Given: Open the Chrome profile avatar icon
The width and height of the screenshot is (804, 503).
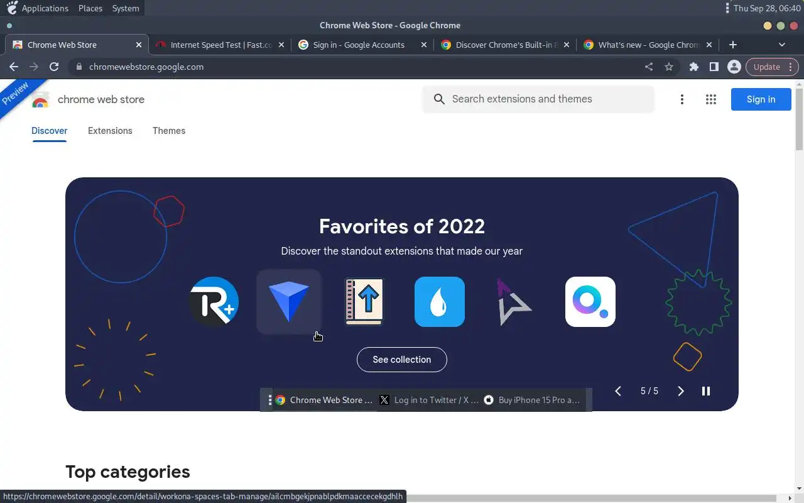Looking at the screenshot, I should coord(734,67).
